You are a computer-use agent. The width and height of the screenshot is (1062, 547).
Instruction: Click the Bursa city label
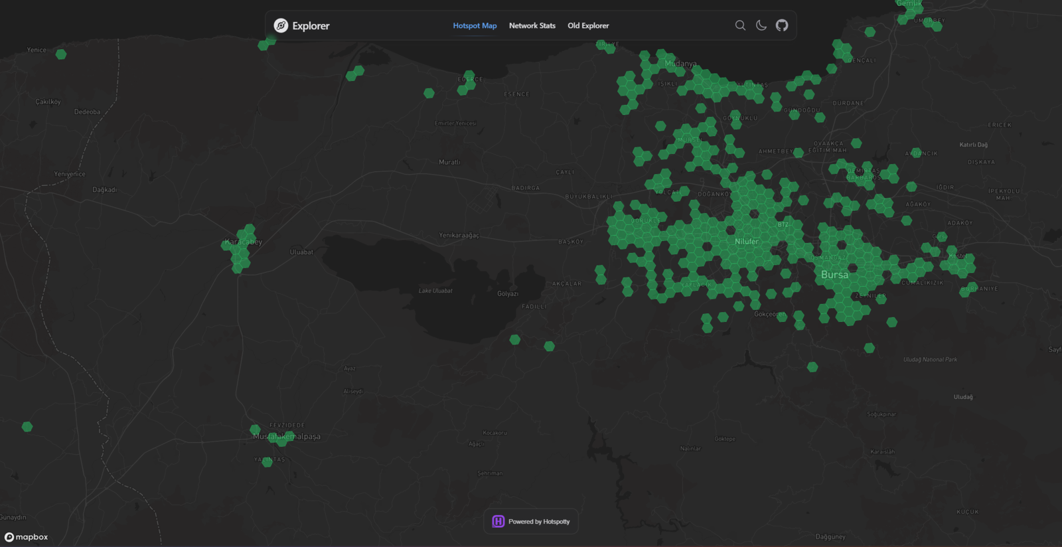[834, 275]
